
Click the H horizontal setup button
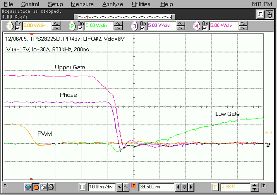point(82,187)
